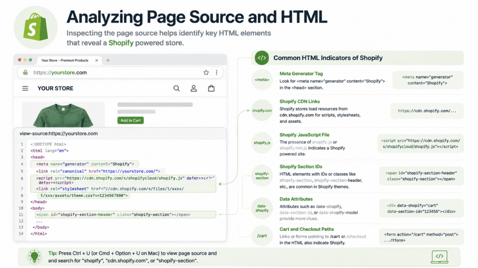Click the </head> closing tag line
Viewport: 478px width, 268px height.
(x=39, y=202)
